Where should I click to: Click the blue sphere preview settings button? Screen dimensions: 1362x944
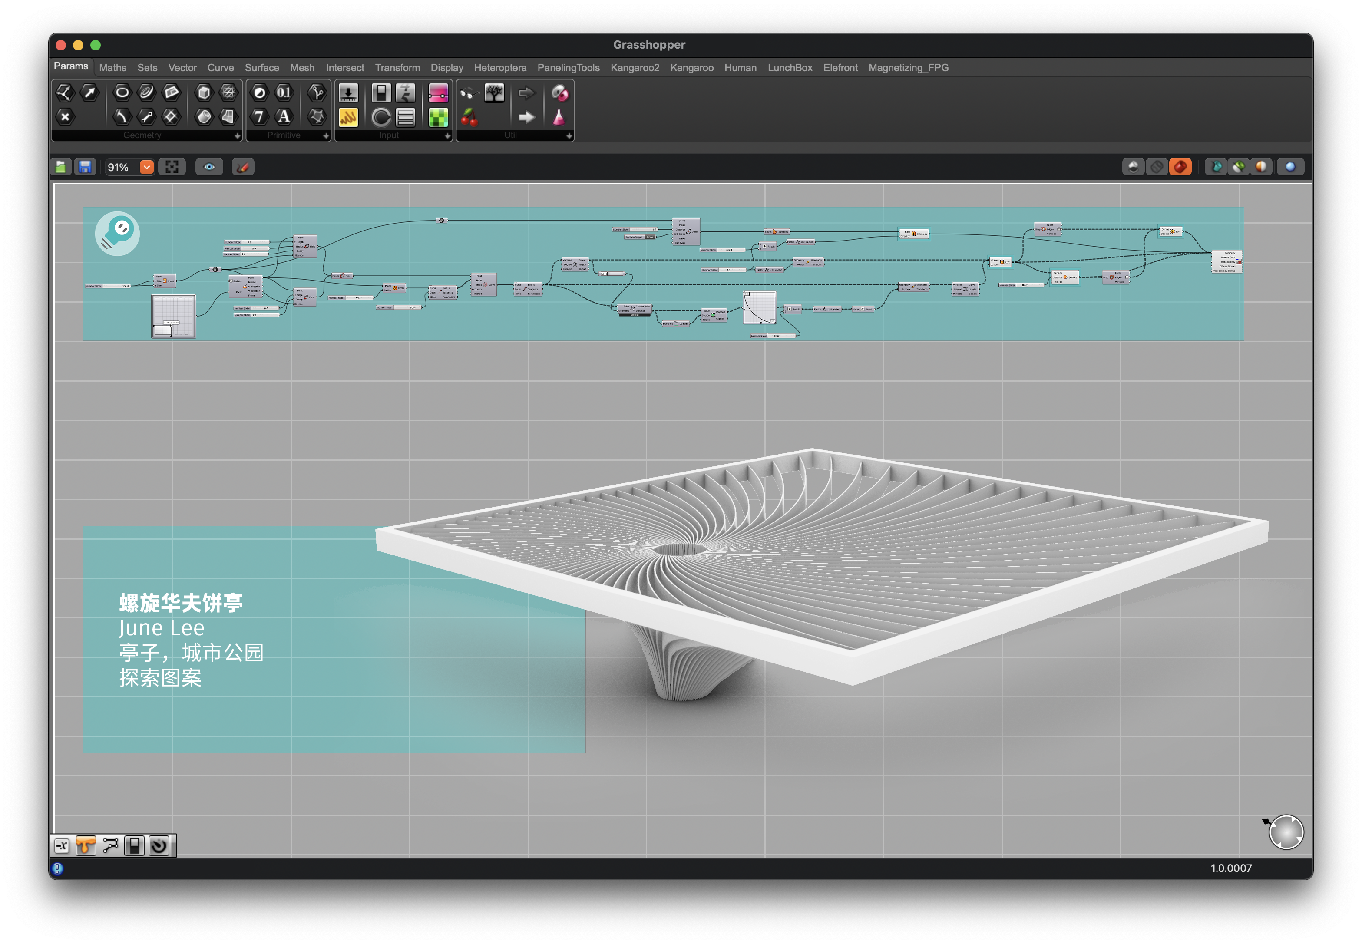coord(1290,167)
